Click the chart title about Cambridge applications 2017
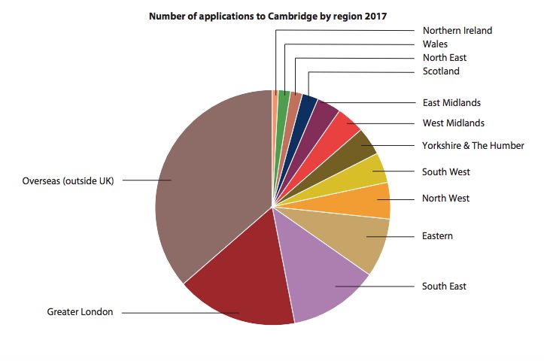Viewport: 544px width, 361px height. 268,17
